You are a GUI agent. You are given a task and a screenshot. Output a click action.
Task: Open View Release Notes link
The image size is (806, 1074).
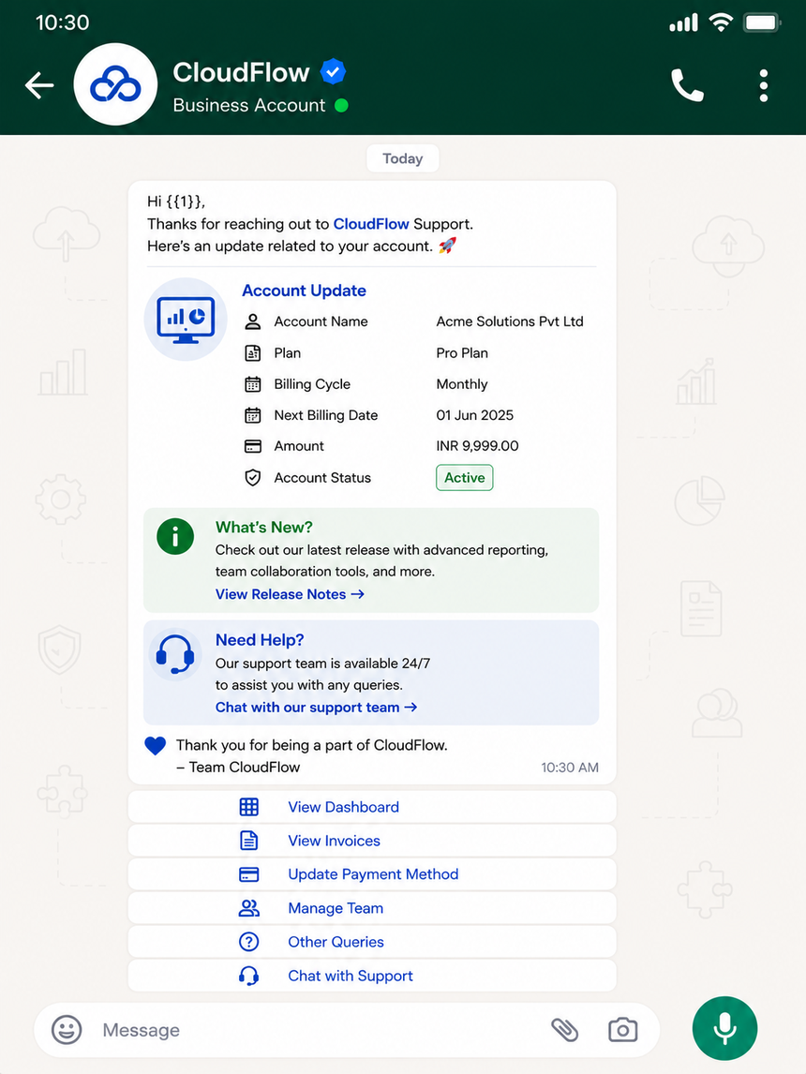click(290, 594)
